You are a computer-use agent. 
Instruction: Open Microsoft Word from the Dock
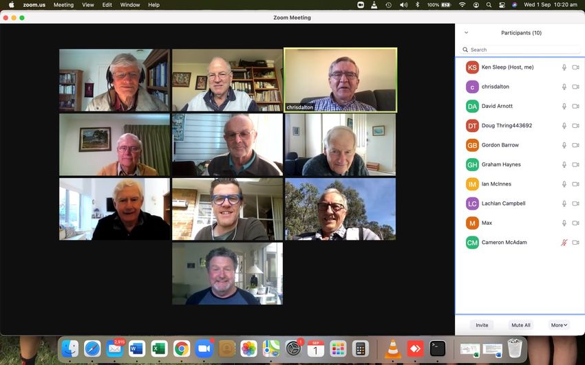tap(137, 349)
